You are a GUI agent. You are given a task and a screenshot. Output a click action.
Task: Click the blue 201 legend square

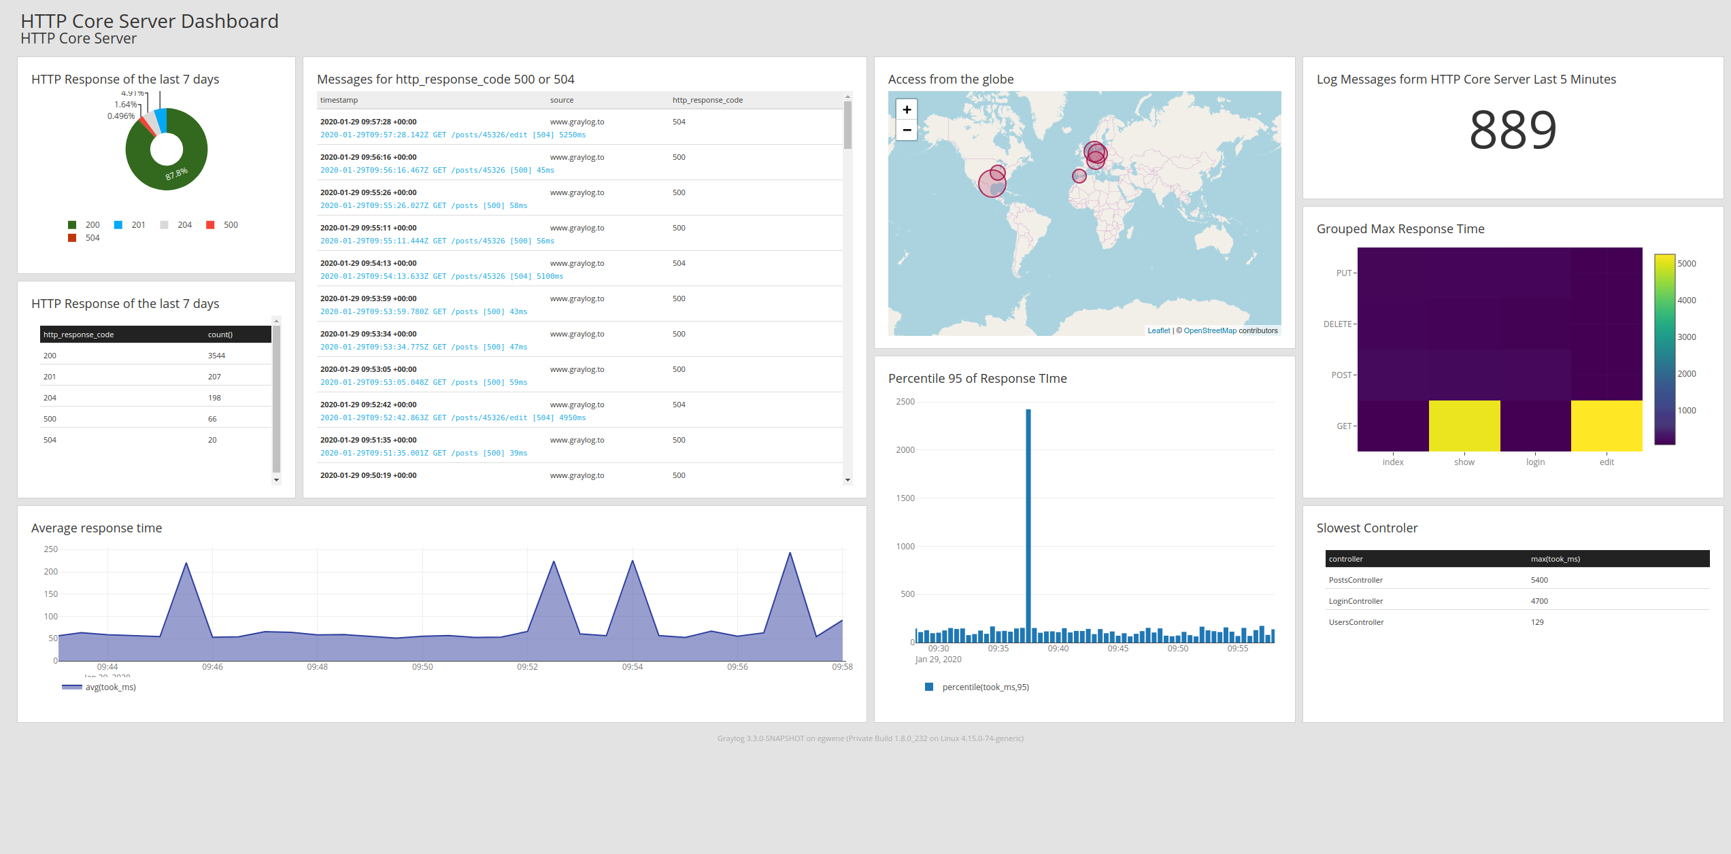(x=118, y=224)
